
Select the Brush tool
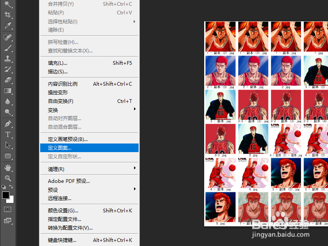click(8, 48)
